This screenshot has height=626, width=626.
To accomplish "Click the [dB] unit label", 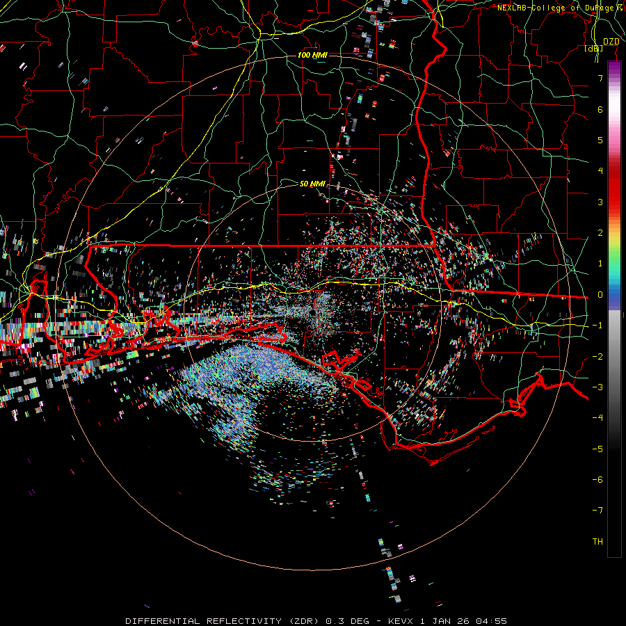I will (594, 49).
